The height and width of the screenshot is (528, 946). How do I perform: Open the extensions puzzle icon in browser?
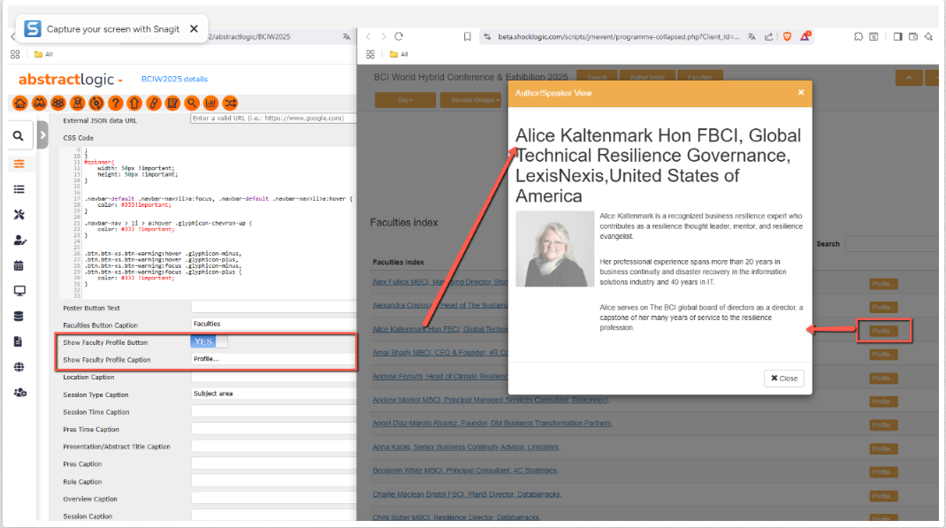(858, 37)
